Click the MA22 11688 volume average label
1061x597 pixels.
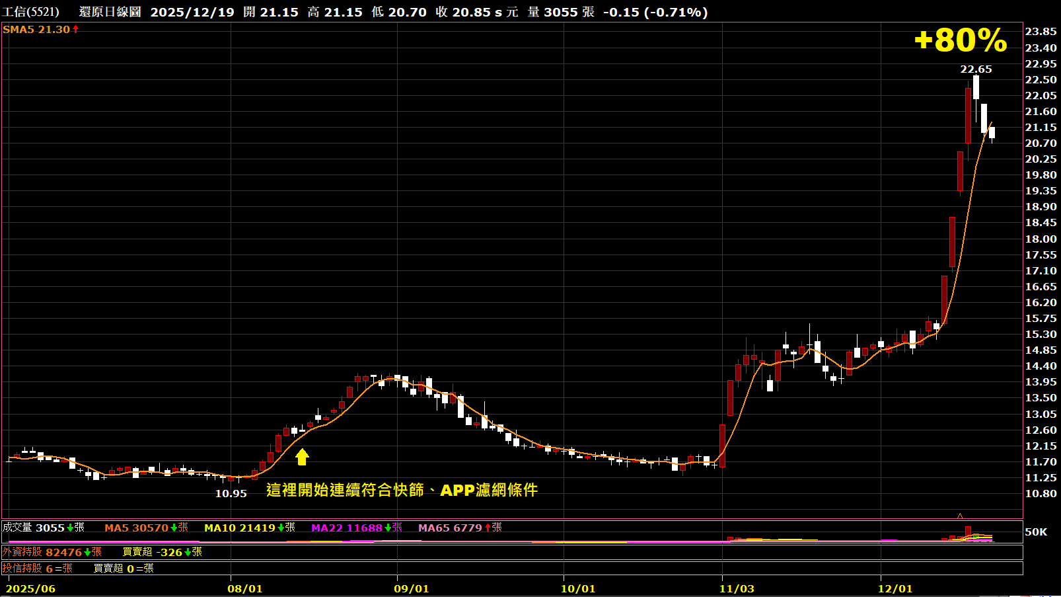(347, 528)
